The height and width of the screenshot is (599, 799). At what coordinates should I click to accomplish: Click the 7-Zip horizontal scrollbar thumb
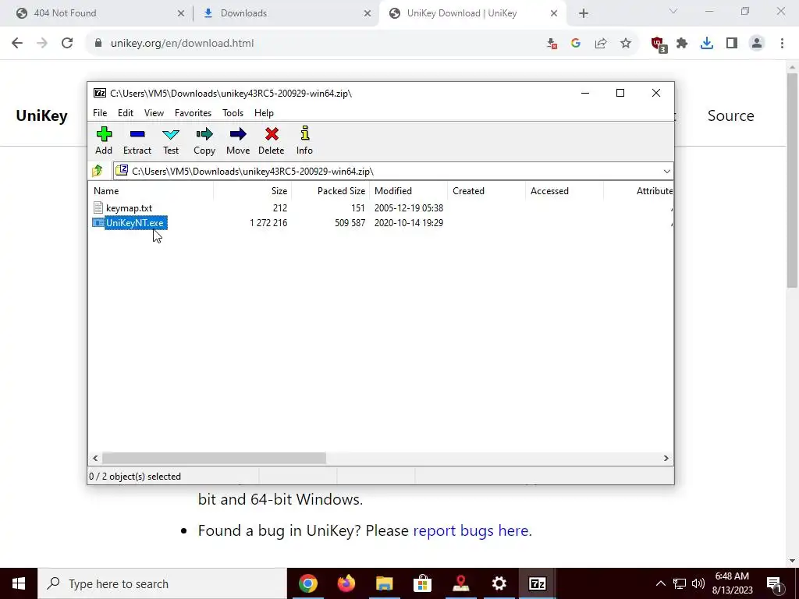pos(214,459)
